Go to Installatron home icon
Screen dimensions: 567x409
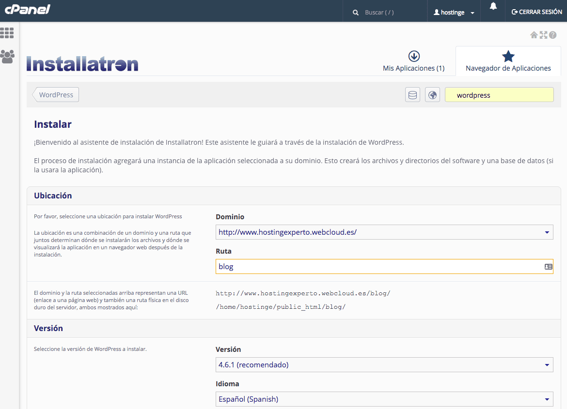click(534, 35)
